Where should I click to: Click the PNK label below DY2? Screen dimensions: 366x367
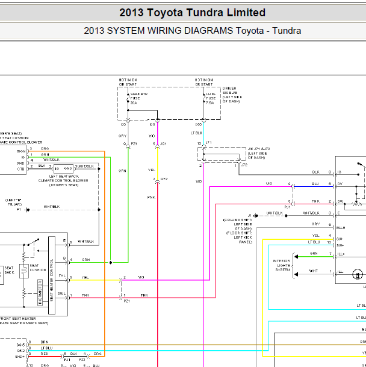[x=151, y=198]
